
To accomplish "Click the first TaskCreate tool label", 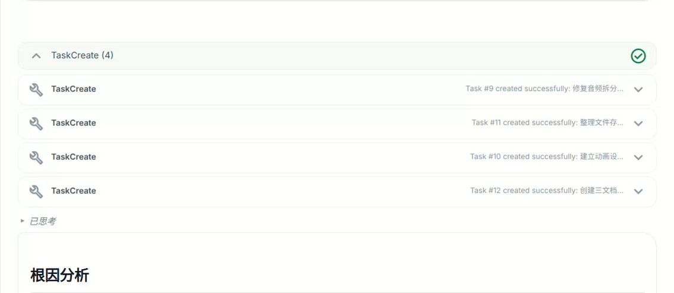I will tap(74, 89).
